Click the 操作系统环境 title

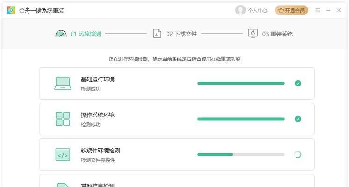tap(98, 115)
